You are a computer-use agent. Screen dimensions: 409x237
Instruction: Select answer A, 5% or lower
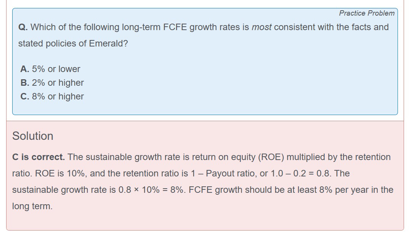[x=50, y=69]
